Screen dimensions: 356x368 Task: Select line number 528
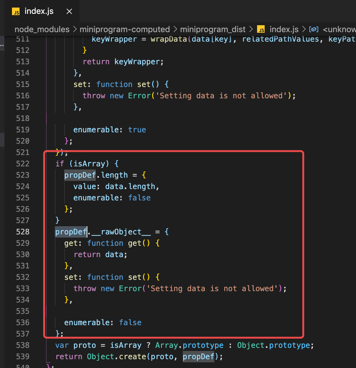point(22,232)
